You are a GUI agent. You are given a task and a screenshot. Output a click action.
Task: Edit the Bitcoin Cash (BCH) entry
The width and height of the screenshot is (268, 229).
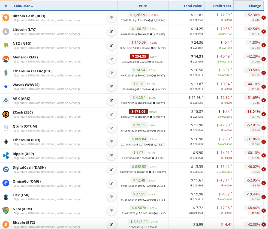pos(111,18)
